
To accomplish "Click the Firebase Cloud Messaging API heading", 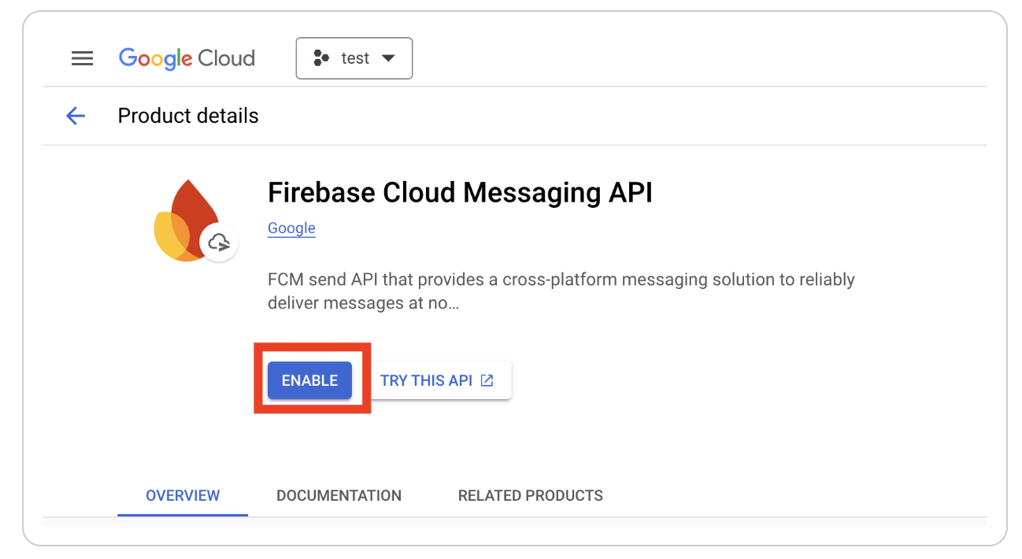I will (x=460, y=192).
